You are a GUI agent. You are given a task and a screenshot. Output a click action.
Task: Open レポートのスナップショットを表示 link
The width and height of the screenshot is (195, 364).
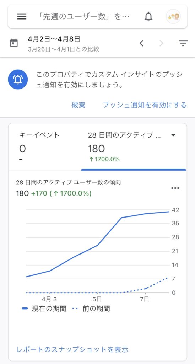(72, 349)
